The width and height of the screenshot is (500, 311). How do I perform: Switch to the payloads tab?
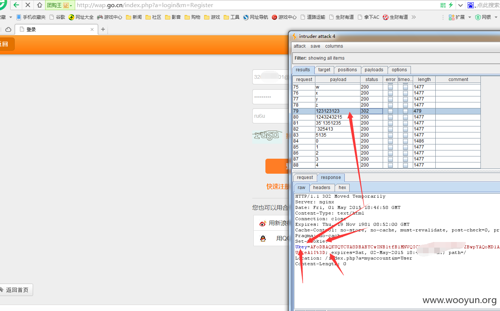click(374, 70)
